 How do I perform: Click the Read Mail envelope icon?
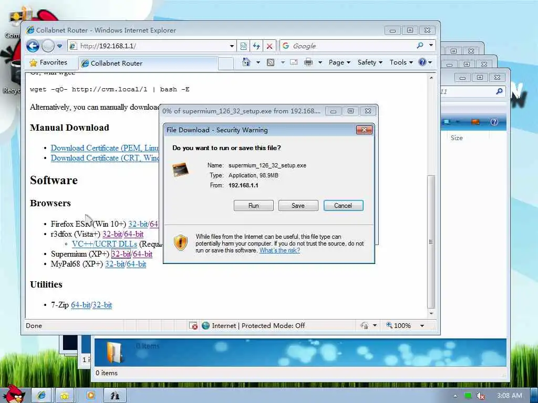(294, 62)
